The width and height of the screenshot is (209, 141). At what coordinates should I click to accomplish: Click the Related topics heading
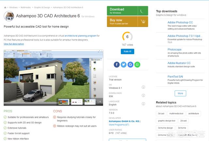point(166,102)
